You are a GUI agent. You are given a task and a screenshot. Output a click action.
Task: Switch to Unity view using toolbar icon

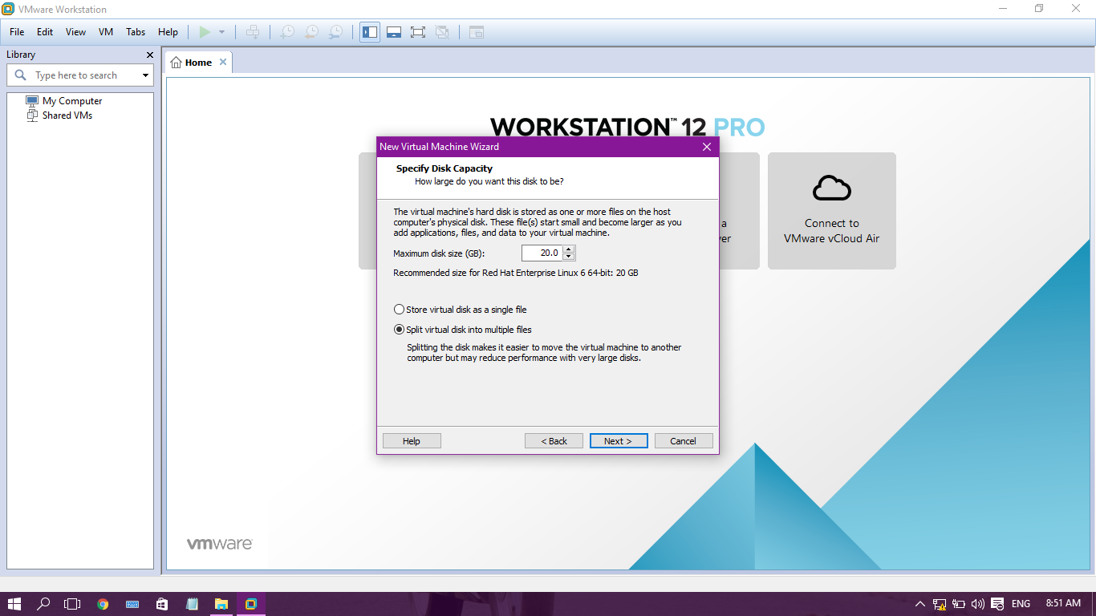[442, 32]
